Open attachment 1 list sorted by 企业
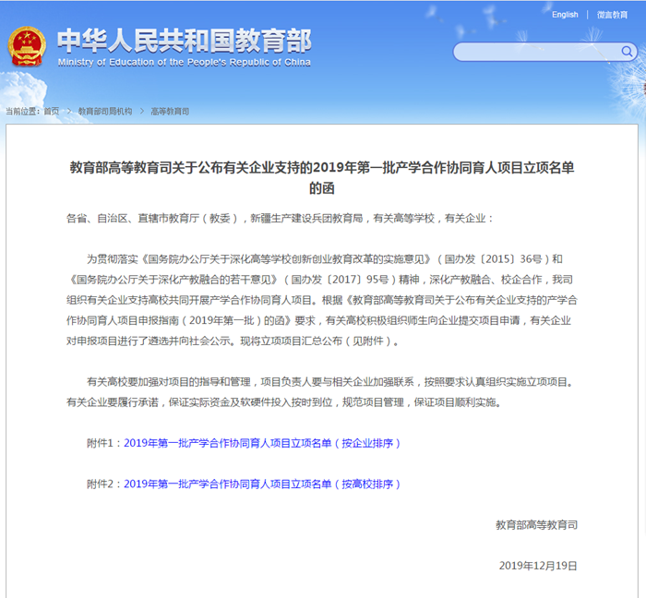 [262, 443]
